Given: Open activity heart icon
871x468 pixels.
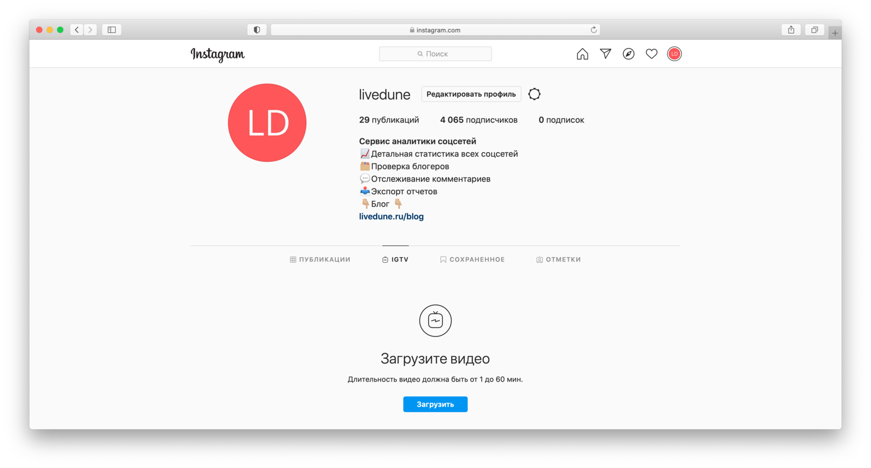Looking at the screenshot, I should [x=651, y=54].
